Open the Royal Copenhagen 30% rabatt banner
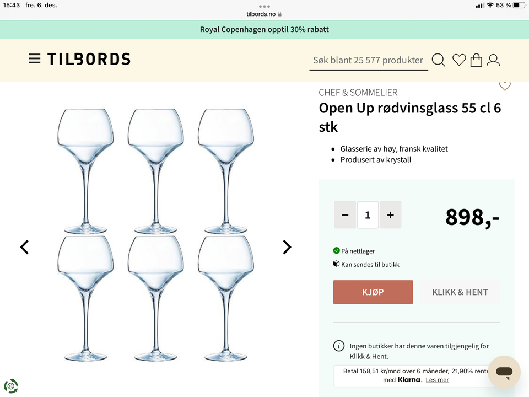This screenshot has width=529, height=397. [x=264, y=30]
